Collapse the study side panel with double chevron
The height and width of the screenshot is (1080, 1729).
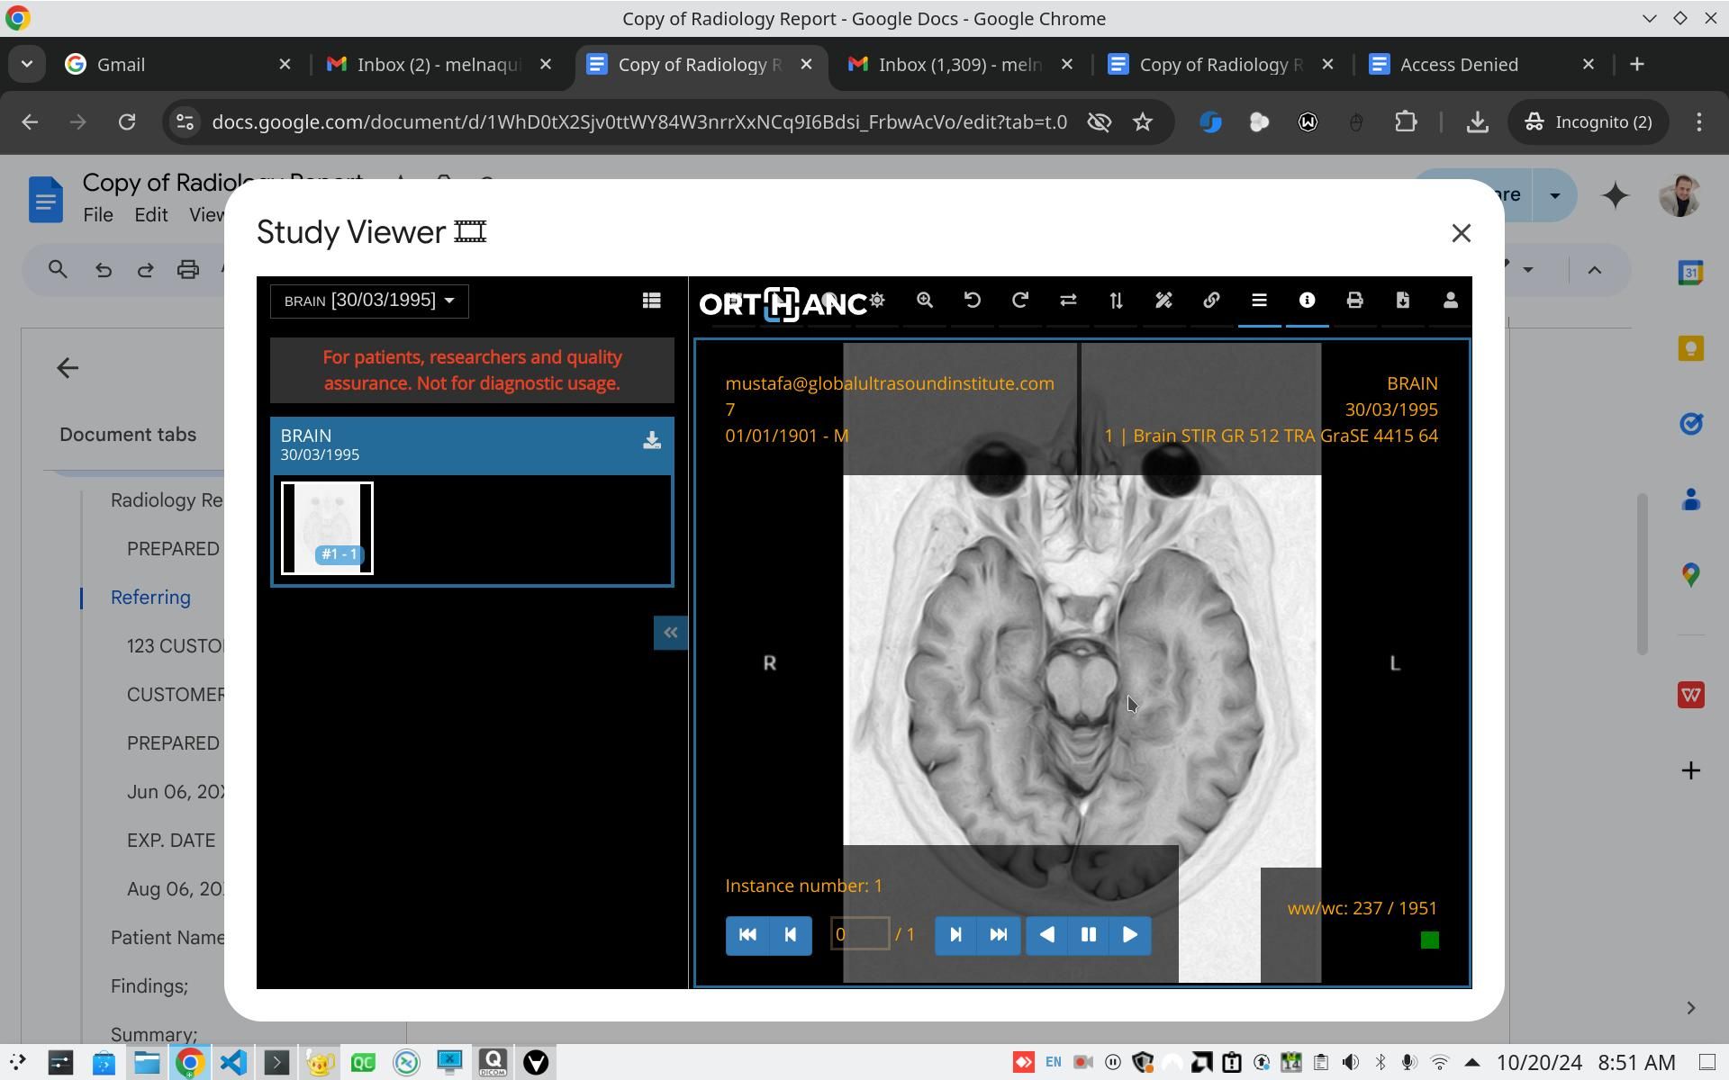(x=670, y=633)
